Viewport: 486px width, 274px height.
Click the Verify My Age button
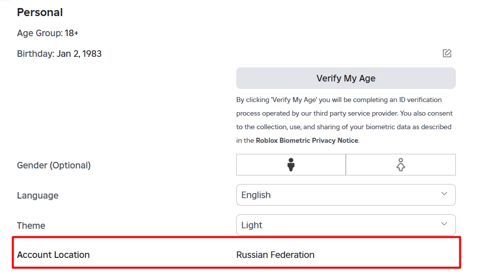(346, 78)
